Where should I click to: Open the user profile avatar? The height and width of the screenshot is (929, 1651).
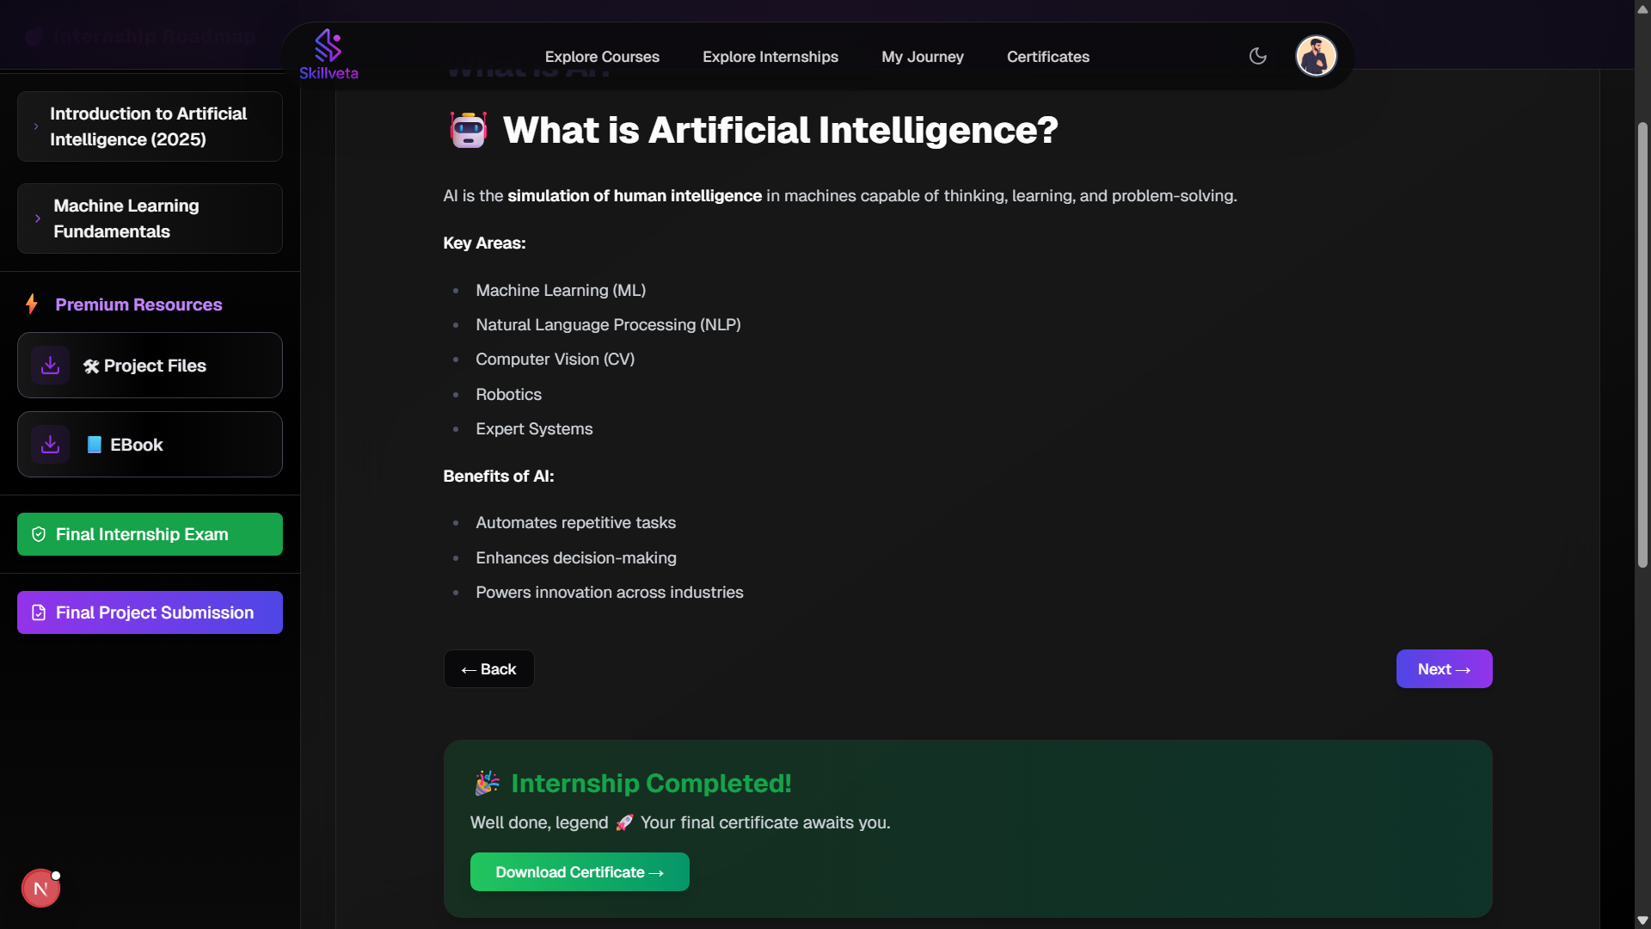pos(1316,56)
